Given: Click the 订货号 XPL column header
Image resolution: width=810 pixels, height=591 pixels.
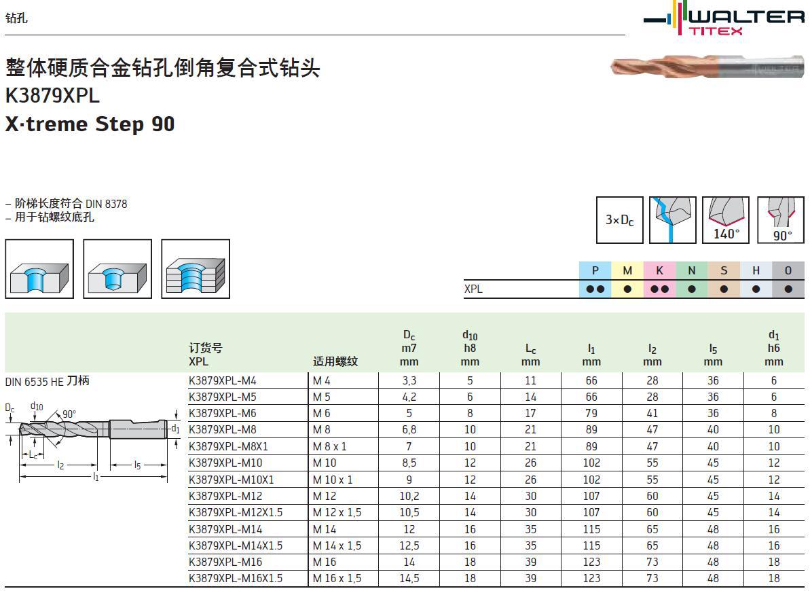Looking at the screenshot, I should 205,354.
